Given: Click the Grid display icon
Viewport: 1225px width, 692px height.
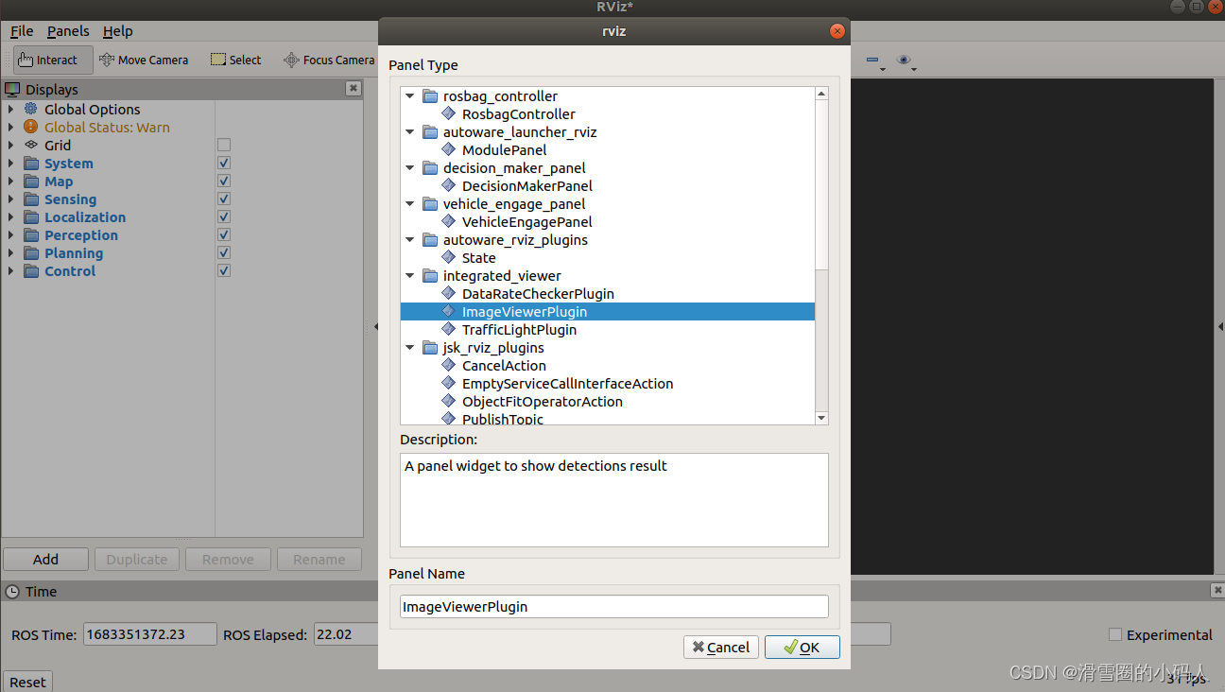Looking at the screenshot, I should (31, 145).
